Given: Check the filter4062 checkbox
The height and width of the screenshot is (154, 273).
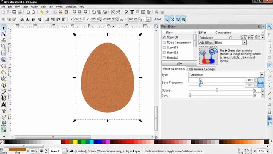Looking at the screenshot, I should pos(164,53).
